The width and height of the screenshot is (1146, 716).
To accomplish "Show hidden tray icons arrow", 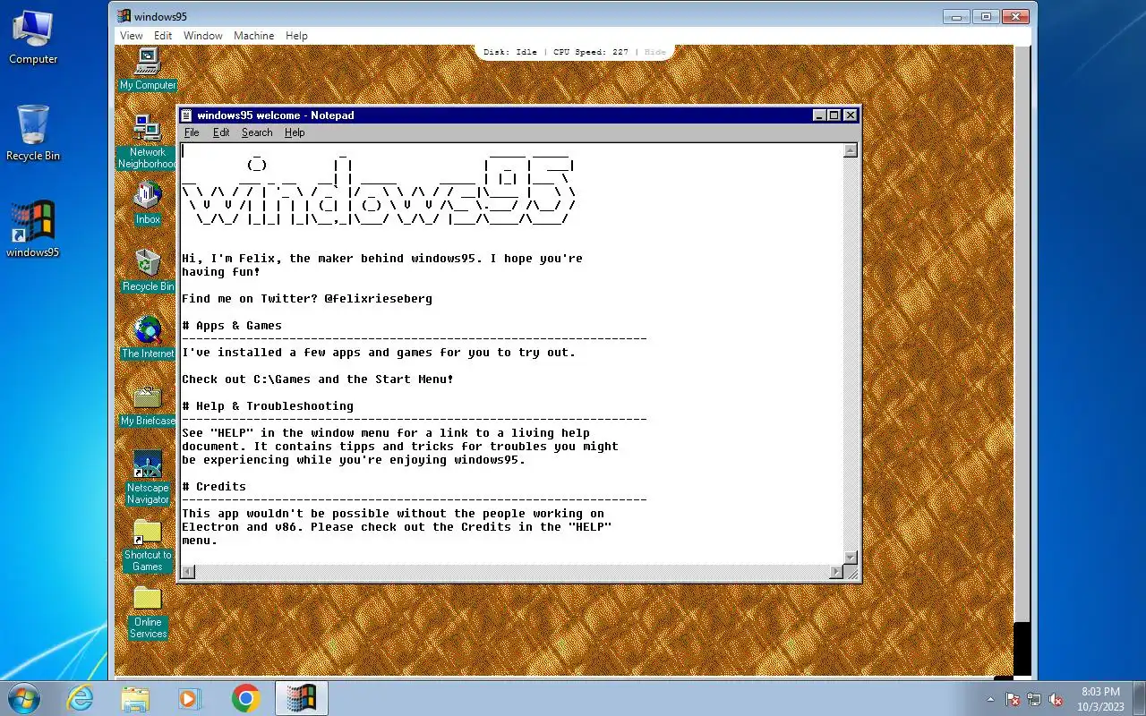I will (x=990, y=699).
